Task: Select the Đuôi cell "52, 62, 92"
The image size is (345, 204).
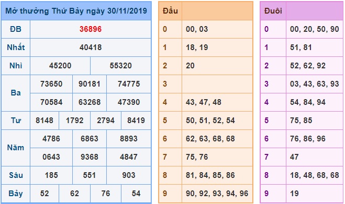Action: click(308, 65)
